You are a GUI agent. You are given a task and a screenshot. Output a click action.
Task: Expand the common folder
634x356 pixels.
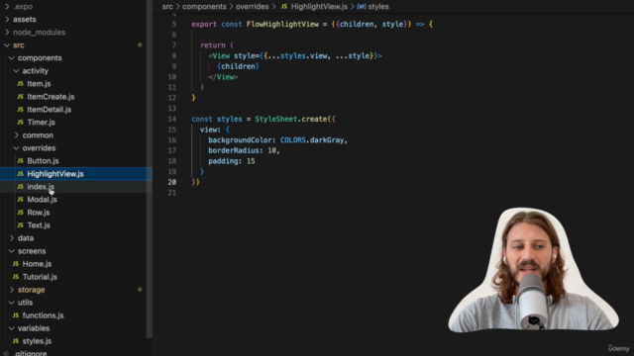16,135
